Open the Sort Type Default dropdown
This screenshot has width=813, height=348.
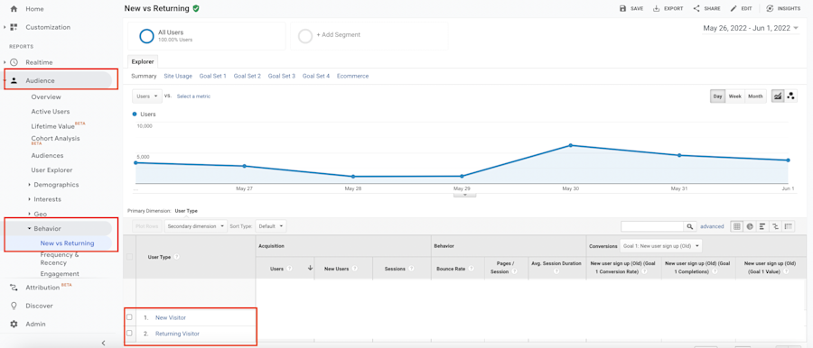coord(271,226)
